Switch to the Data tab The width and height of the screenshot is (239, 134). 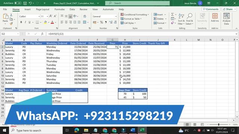(72, 9)
